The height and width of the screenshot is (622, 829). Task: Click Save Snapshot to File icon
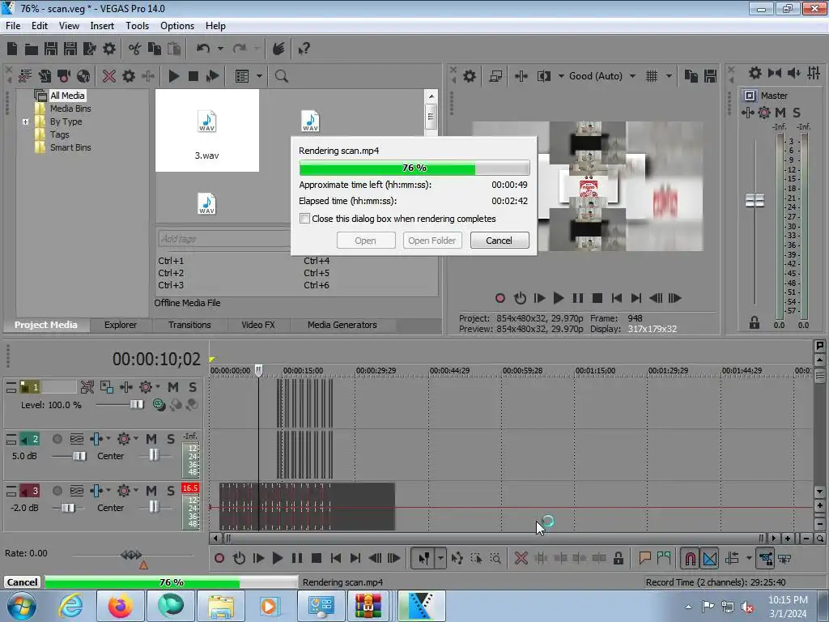(x=710, y=76)
